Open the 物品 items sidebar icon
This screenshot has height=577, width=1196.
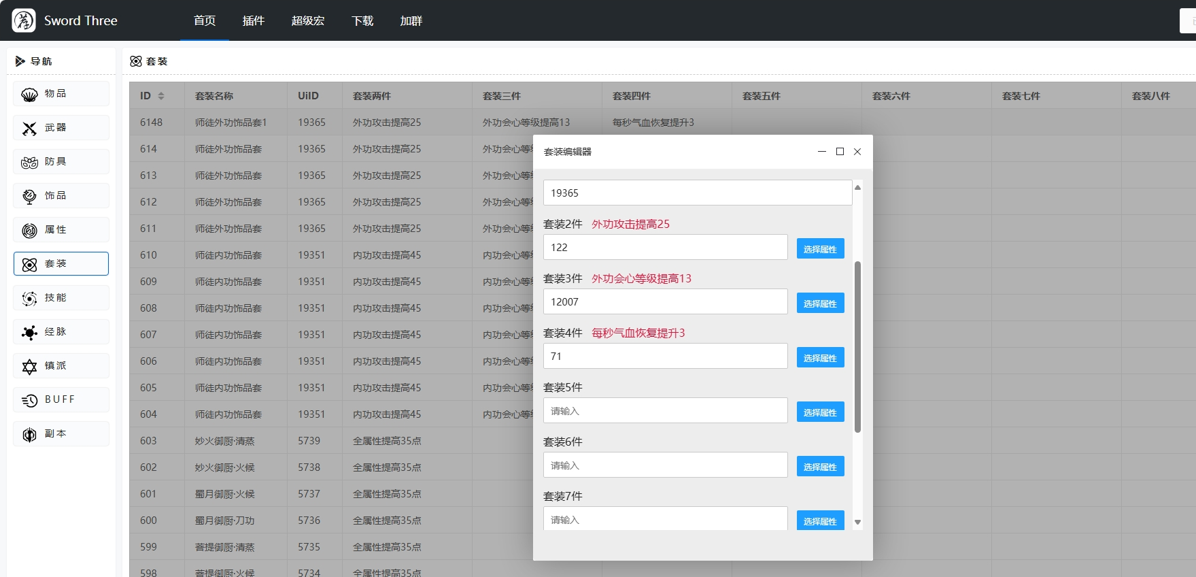click(29, 95)
